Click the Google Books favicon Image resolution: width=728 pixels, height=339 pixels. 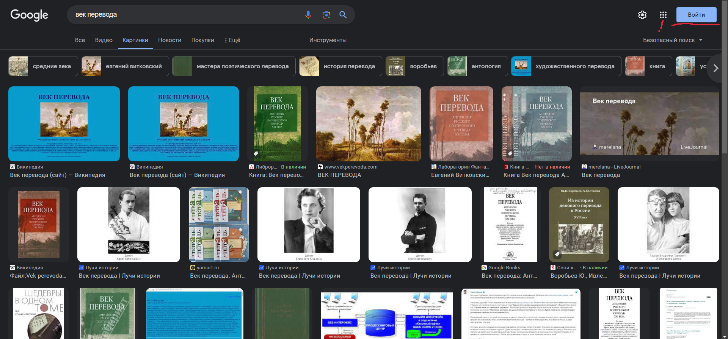(484, 268)
